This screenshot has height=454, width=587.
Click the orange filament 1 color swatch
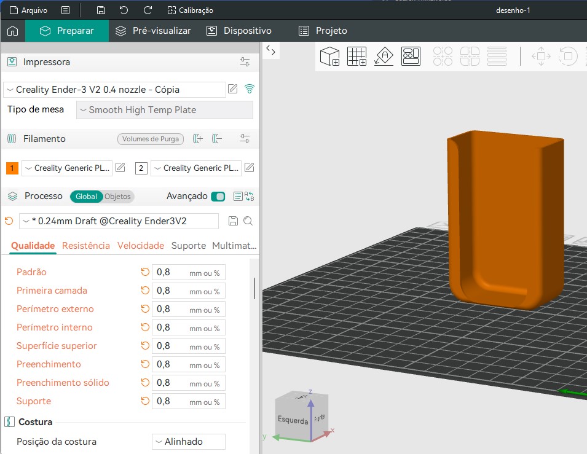click(x=12, y=168)
